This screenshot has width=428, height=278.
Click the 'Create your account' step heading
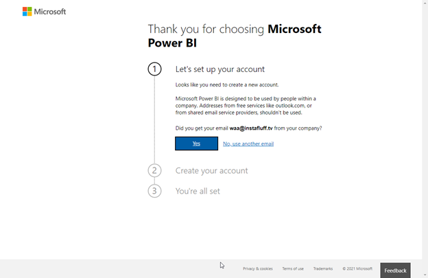(211, 171)
